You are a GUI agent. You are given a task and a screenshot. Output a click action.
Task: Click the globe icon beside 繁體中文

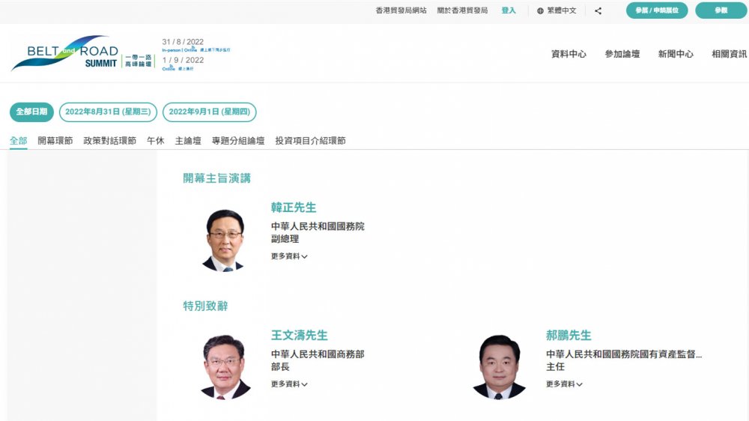540,10
